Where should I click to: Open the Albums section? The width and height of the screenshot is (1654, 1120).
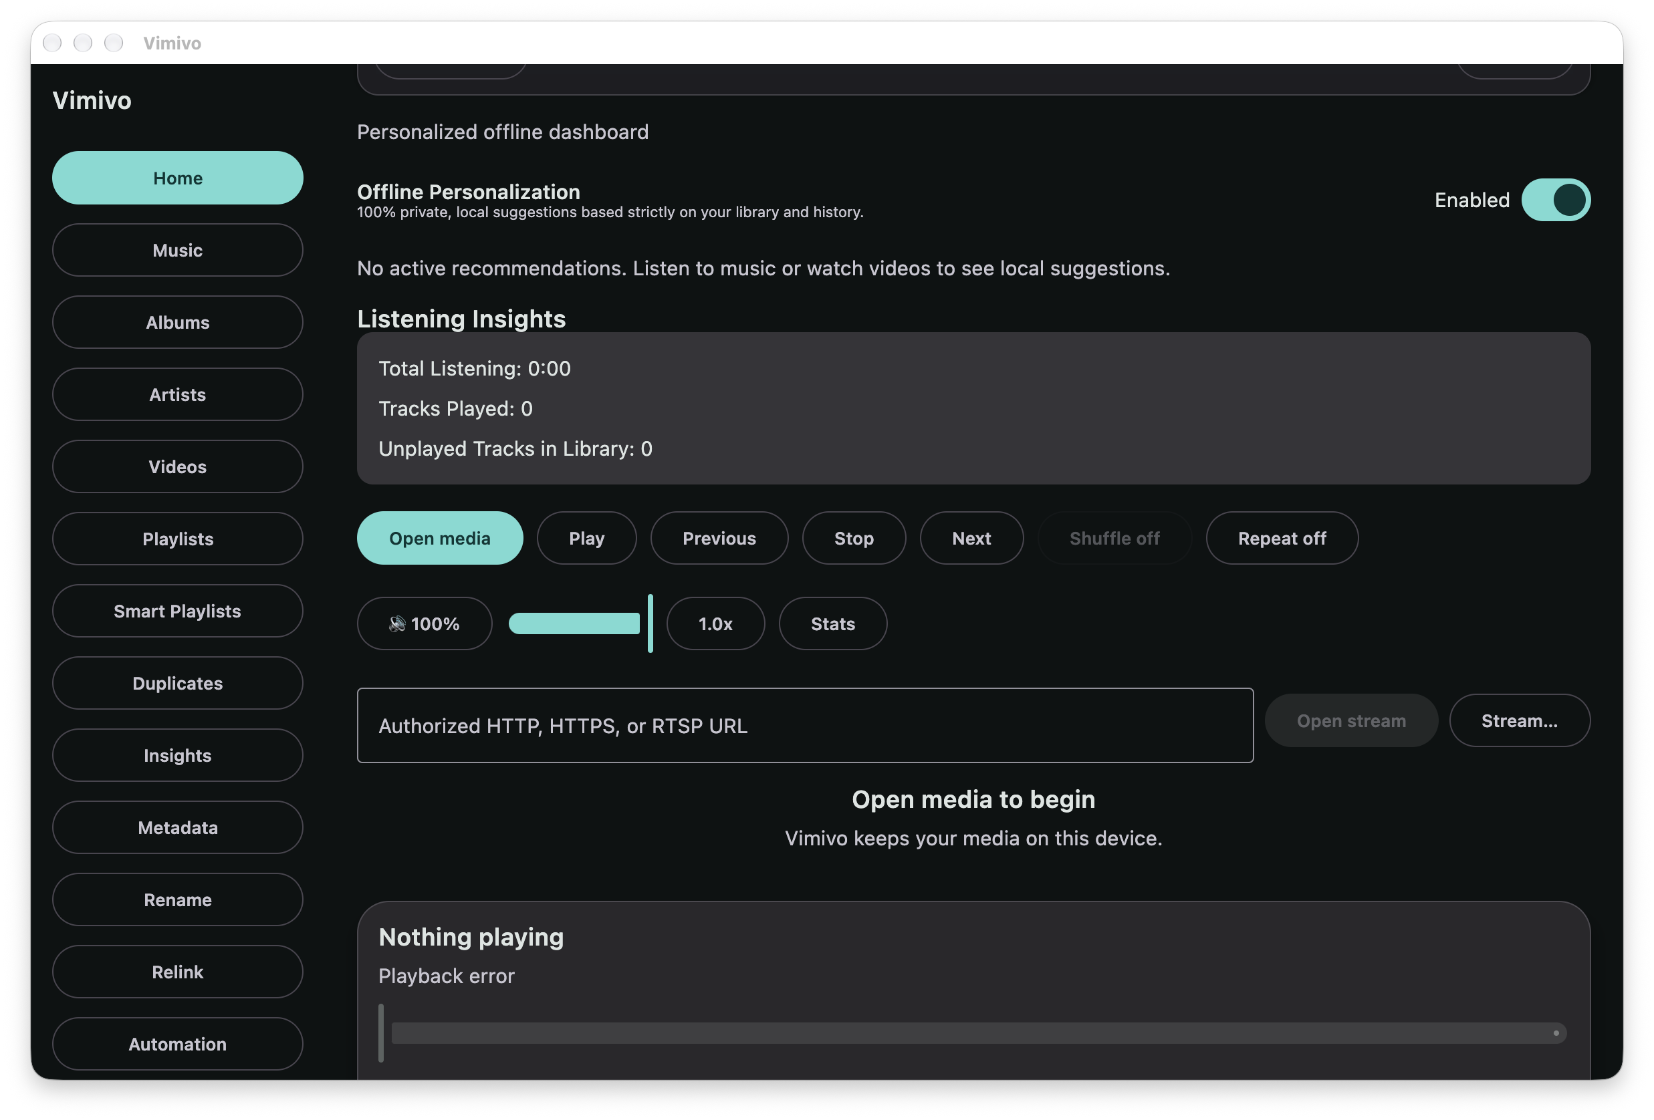177,322
